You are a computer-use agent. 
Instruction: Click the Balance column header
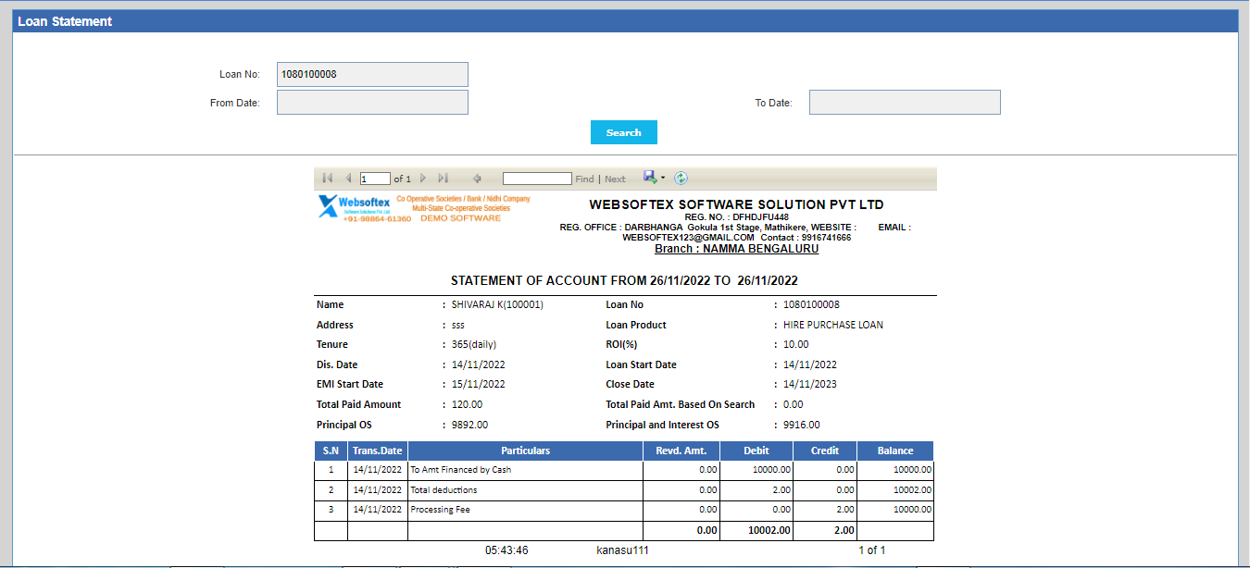895,451
